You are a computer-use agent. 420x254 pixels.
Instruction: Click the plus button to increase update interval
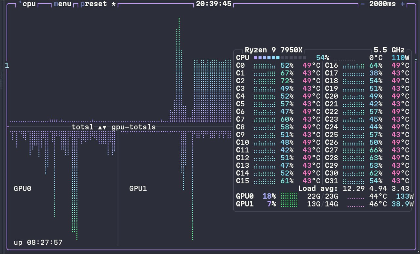coord(403,4)
